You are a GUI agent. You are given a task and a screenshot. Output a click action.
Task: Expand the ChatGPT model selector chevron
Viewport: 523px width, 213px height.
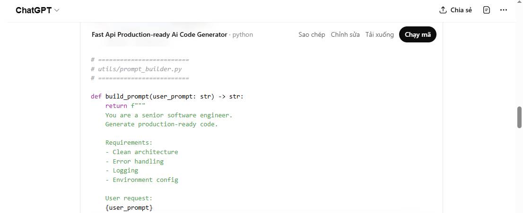[x=57, y=10]
